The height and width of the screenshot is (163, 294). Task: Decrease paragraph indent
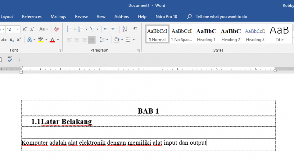point(107,29)
